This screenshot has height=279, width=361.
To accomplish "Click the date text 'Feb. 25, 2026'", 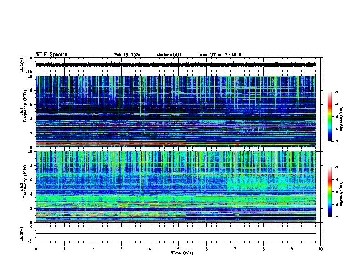I will tap(127, 55).
